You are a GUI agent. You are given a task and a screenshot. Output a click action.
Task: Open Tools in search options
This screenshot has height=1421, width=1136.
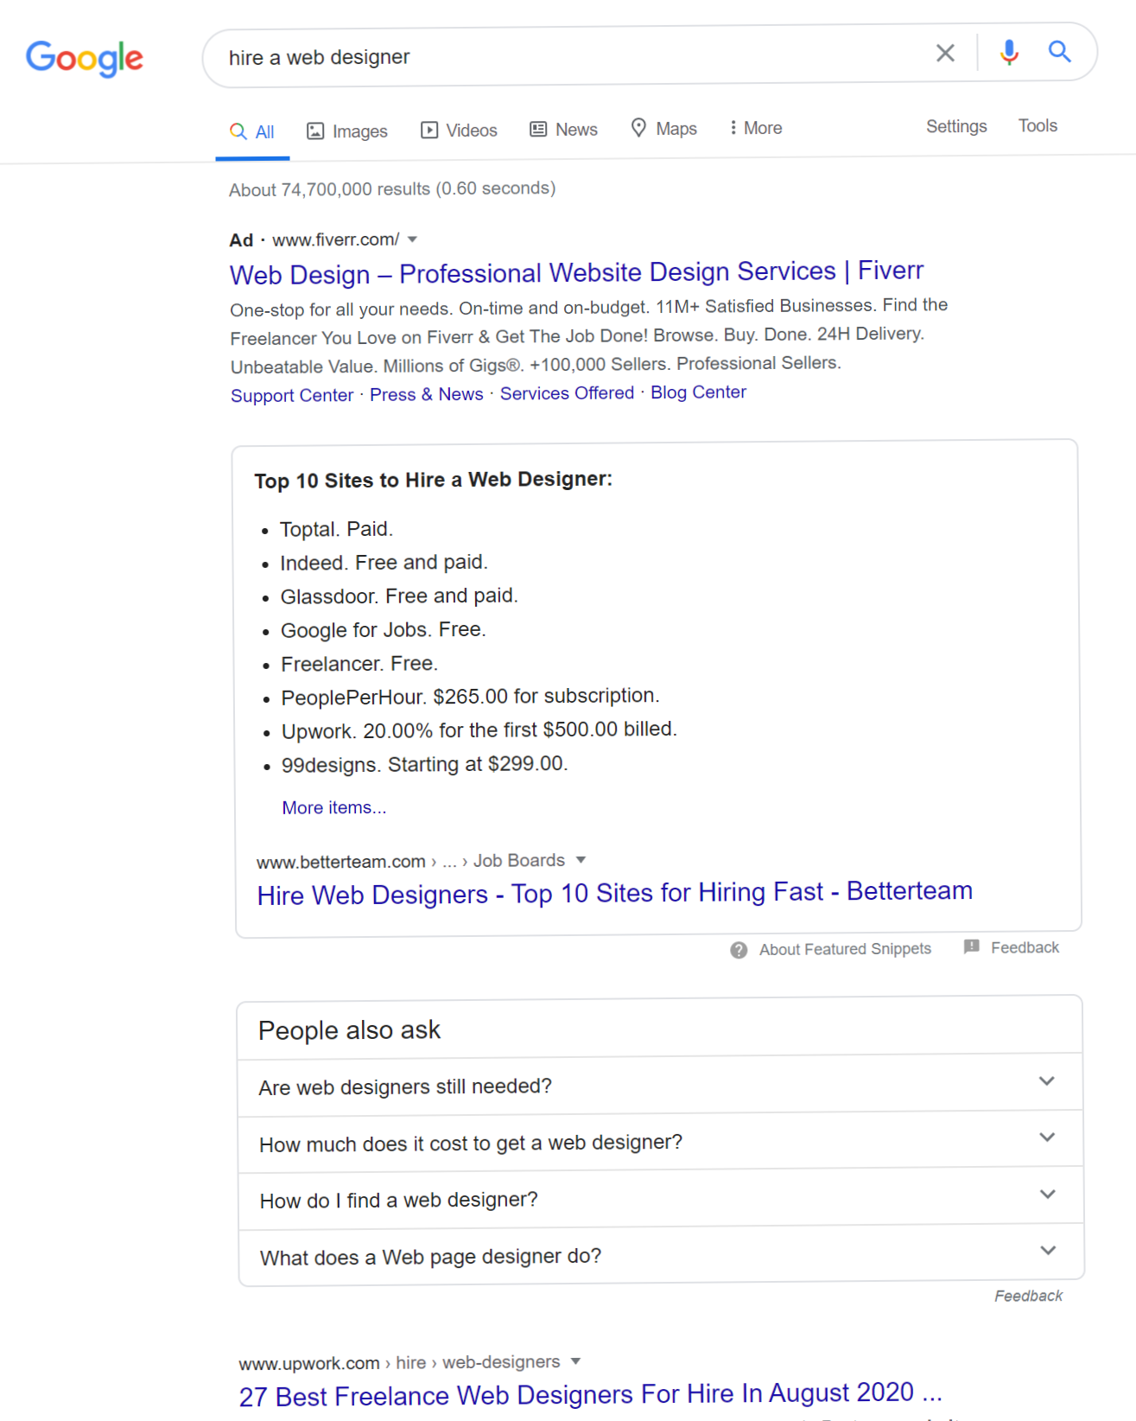click(1038, 125)
